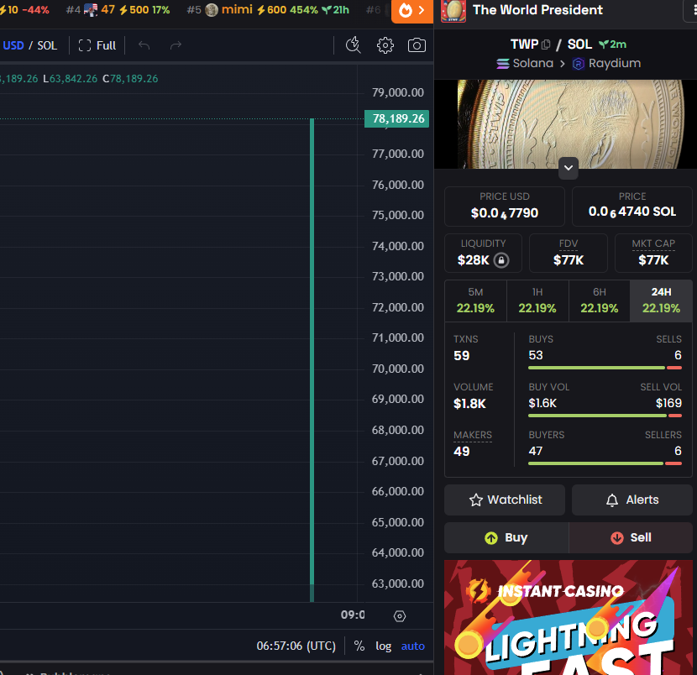Viewport: 697px width, 675px height.
Task: Take a chart snapshot with the camera icon
Action: pyautogui.click(x=417, y=44)
